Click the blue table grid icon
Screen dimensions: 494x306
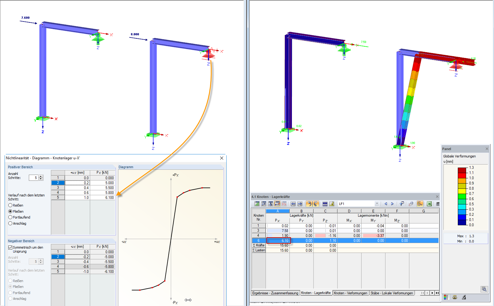325,204
